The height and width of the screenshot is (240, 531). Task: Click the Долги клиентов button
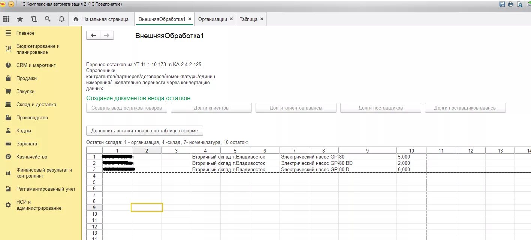click(211, 108)
